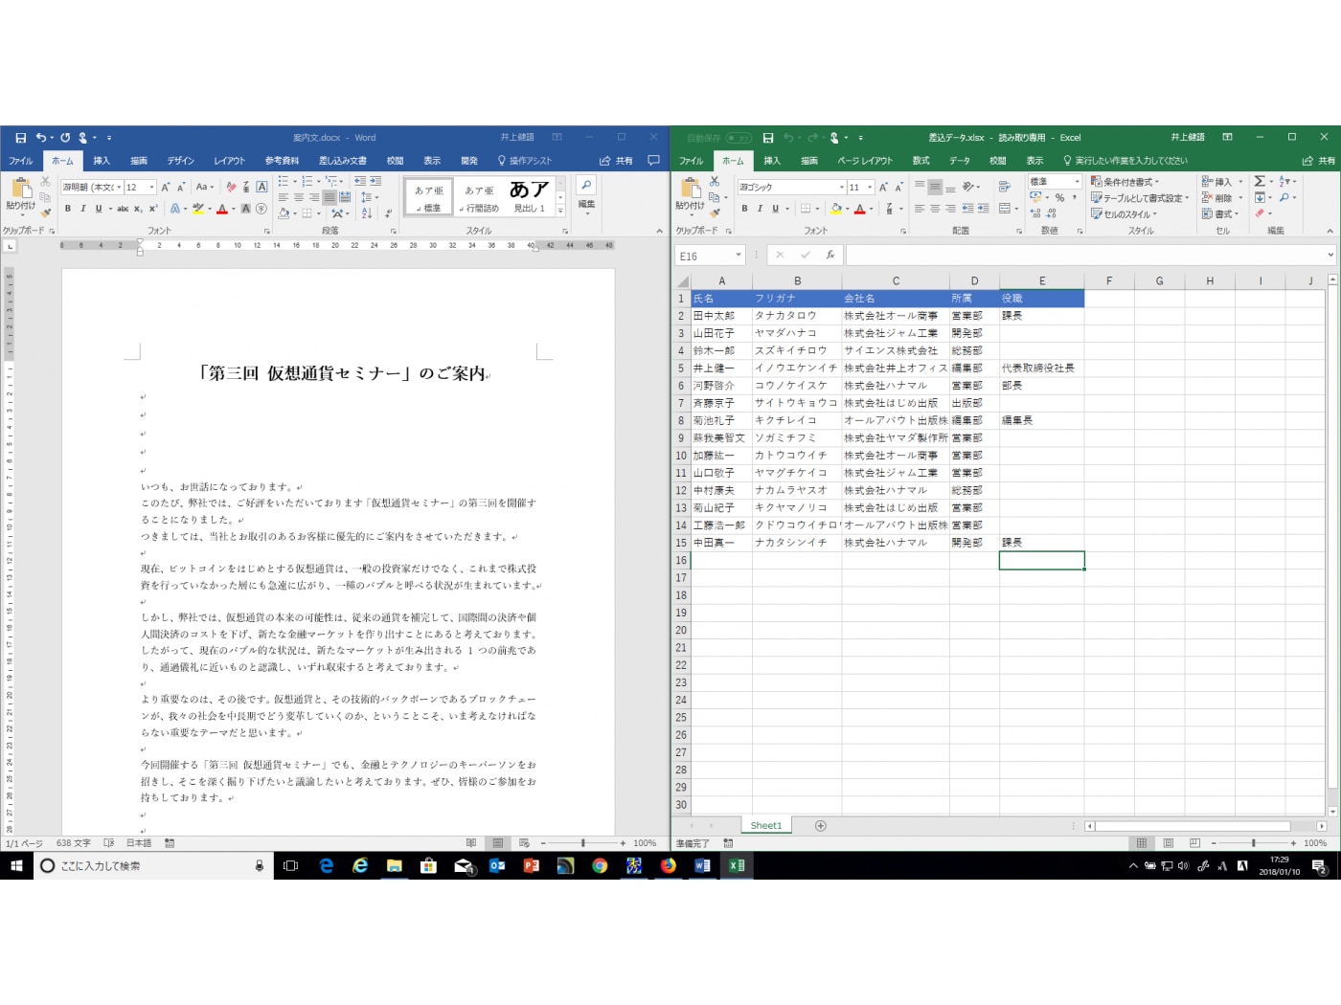Save the Excel workbook using the quick access icon
Screen dimensions: 1341x1005
pyautogui.click(x=768, y=138)
